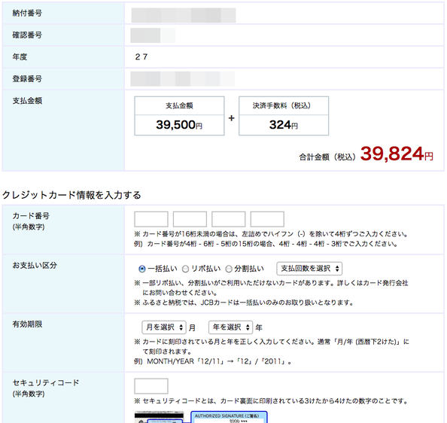Click the 有効期限 label

coord(27,324)
